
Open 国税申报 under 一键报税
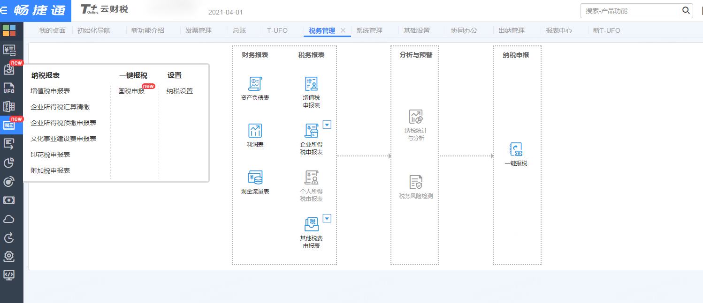pos(131,91)
